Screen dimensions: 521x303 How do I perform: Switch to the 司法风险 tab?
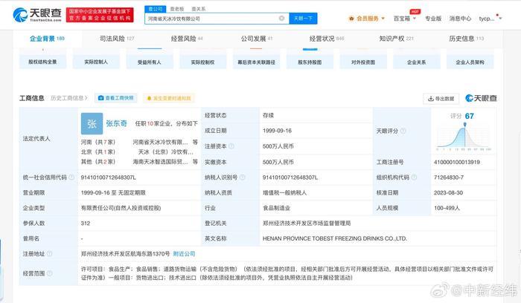point(116,38)
